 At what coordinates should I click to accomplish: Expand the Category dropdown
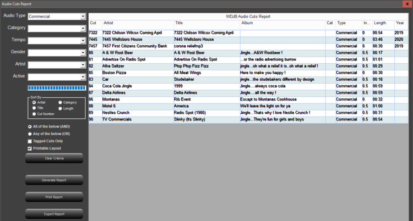coord(83,29)
